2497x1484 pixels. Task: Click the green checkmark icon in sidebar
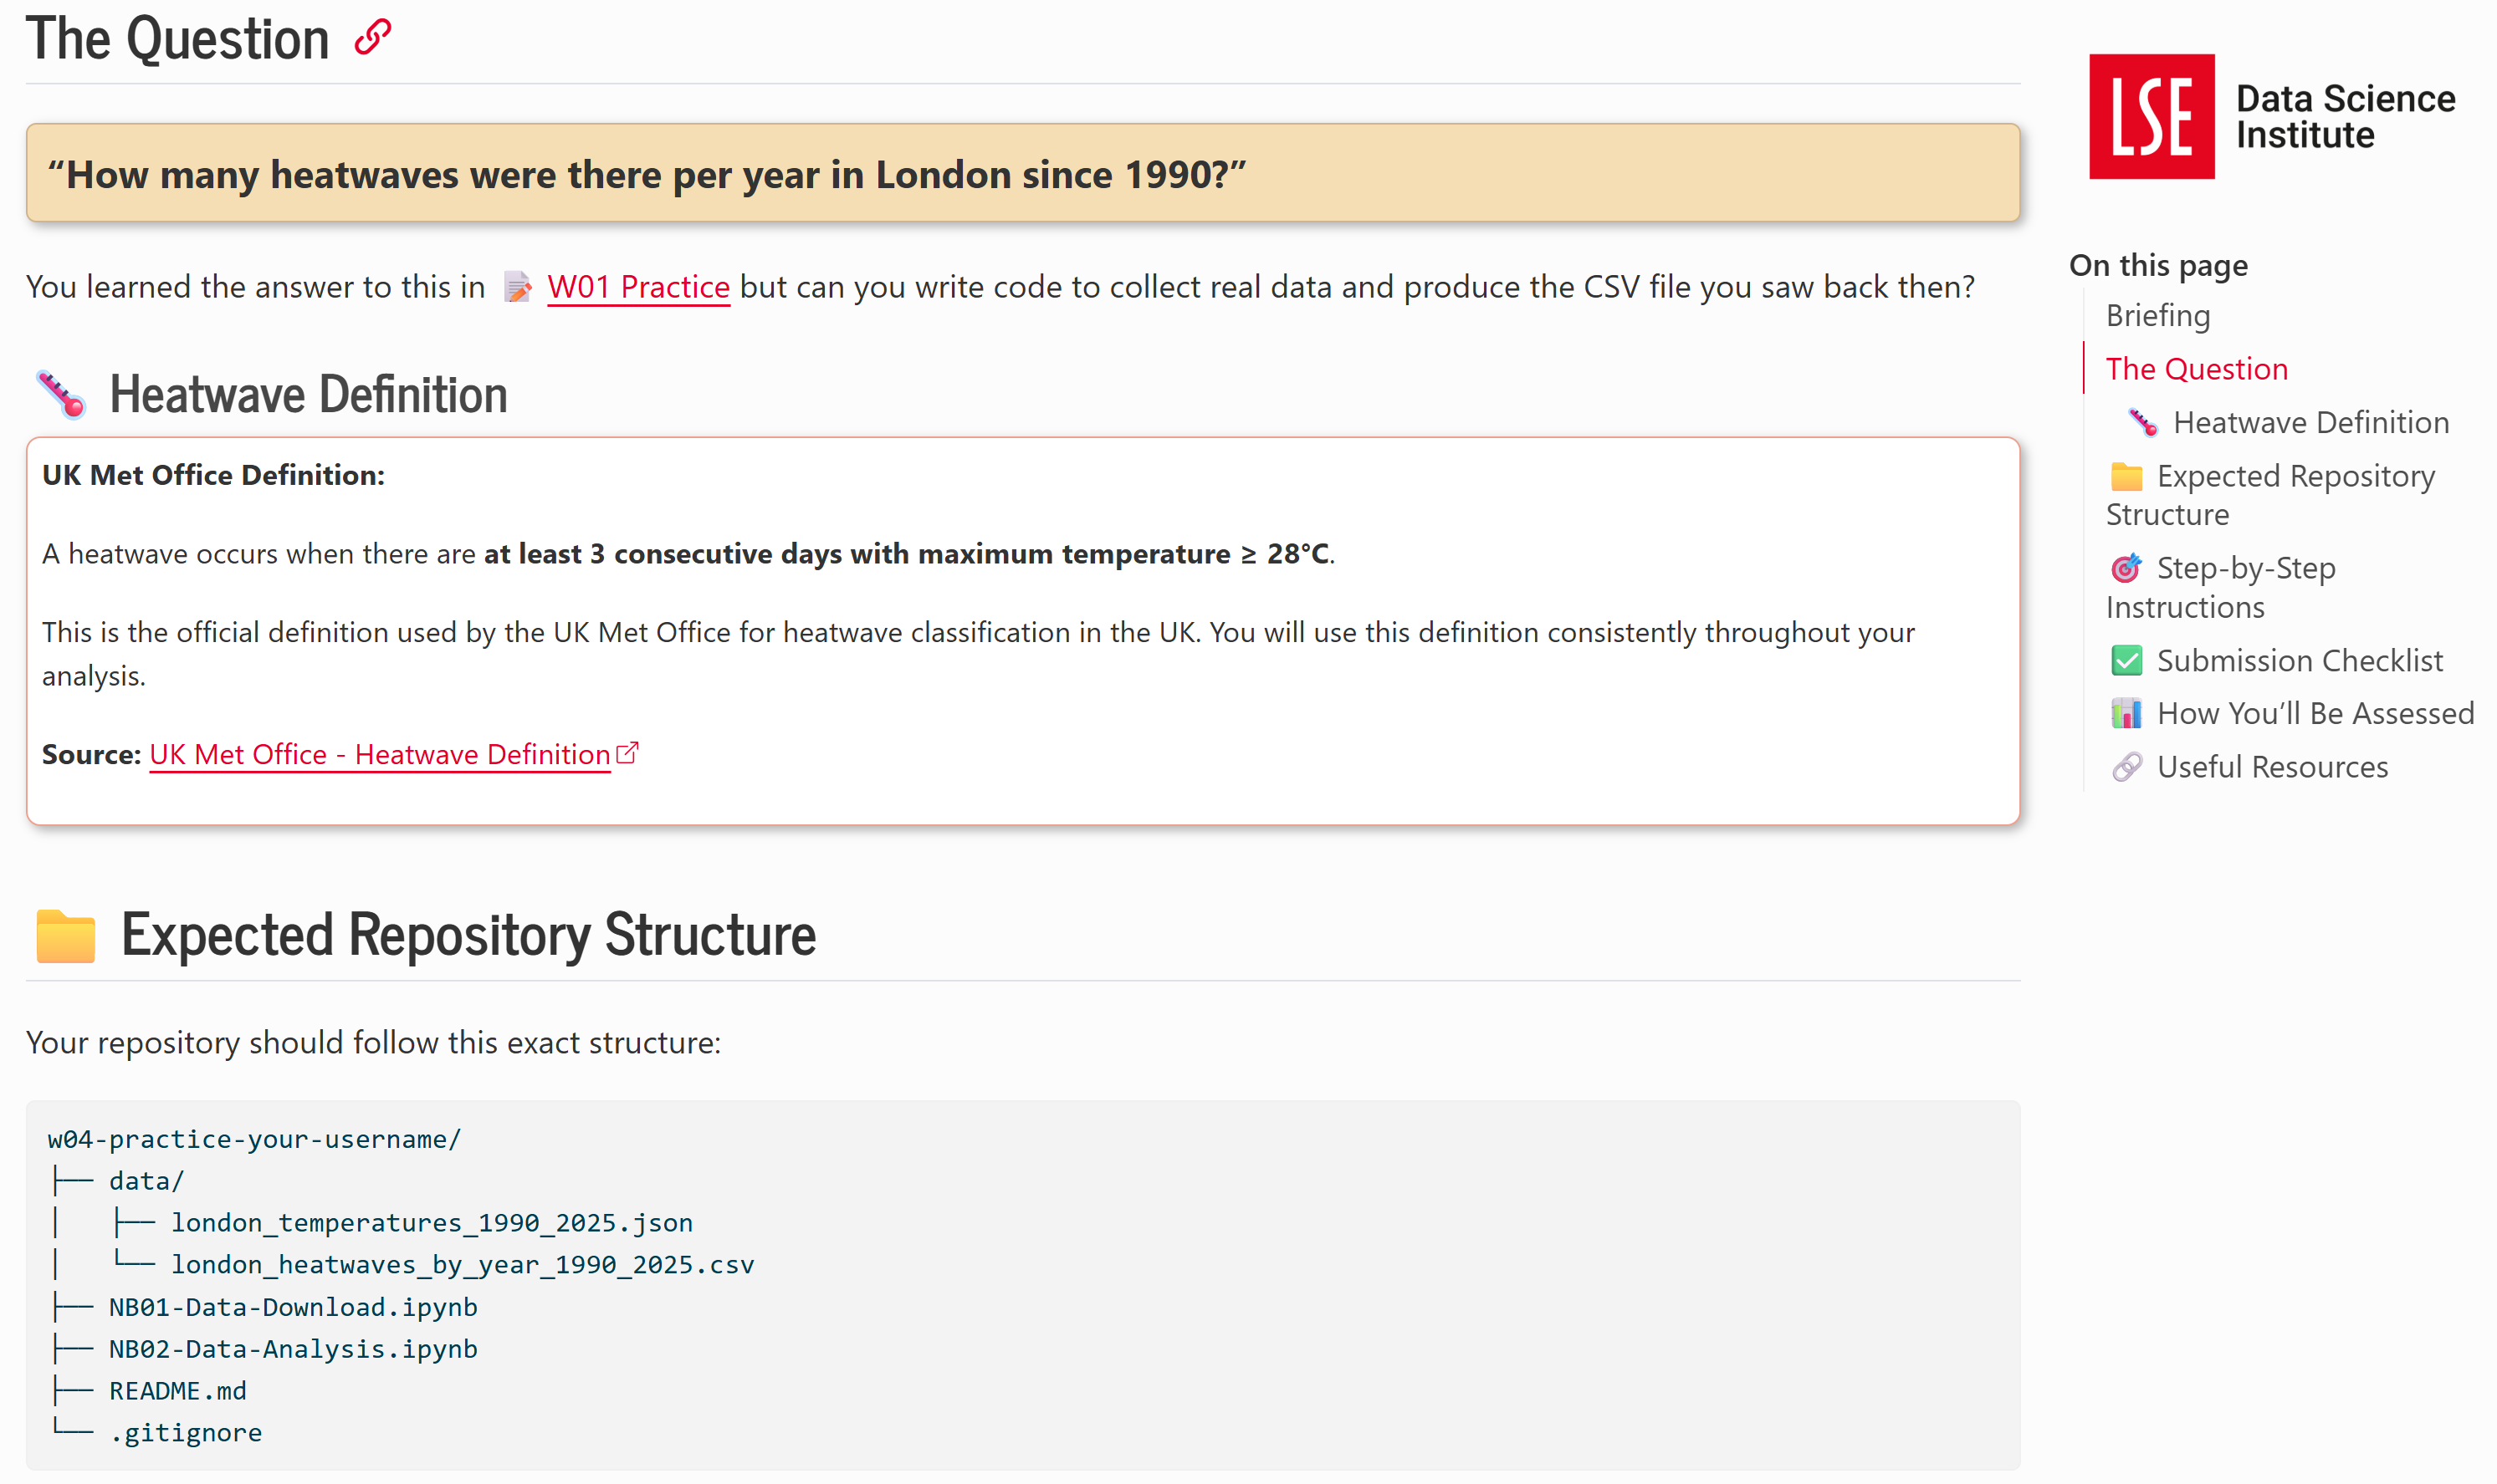pos(2126,660)
